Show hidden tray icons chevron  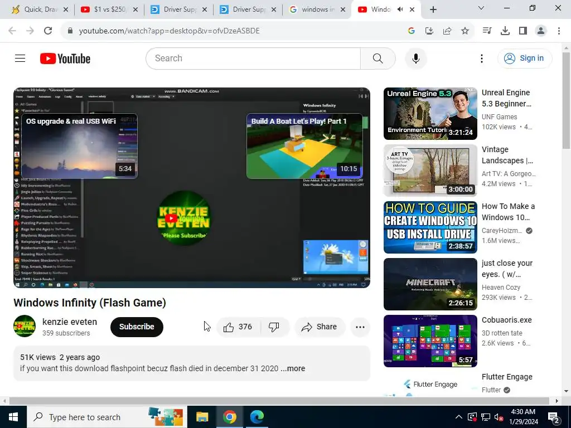click(459, 417)
